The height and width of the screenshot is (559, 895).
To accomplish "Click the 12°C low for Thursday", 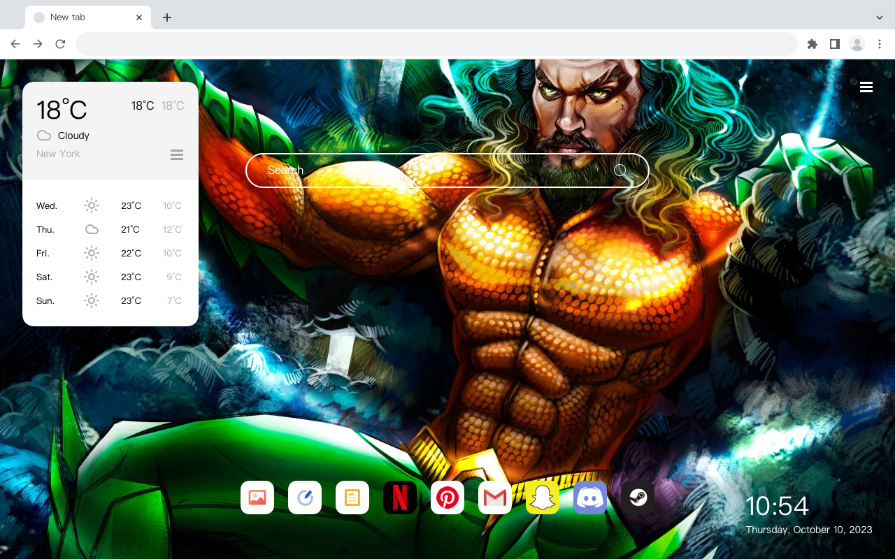I will pyautogui.click(x=173, y=229).
